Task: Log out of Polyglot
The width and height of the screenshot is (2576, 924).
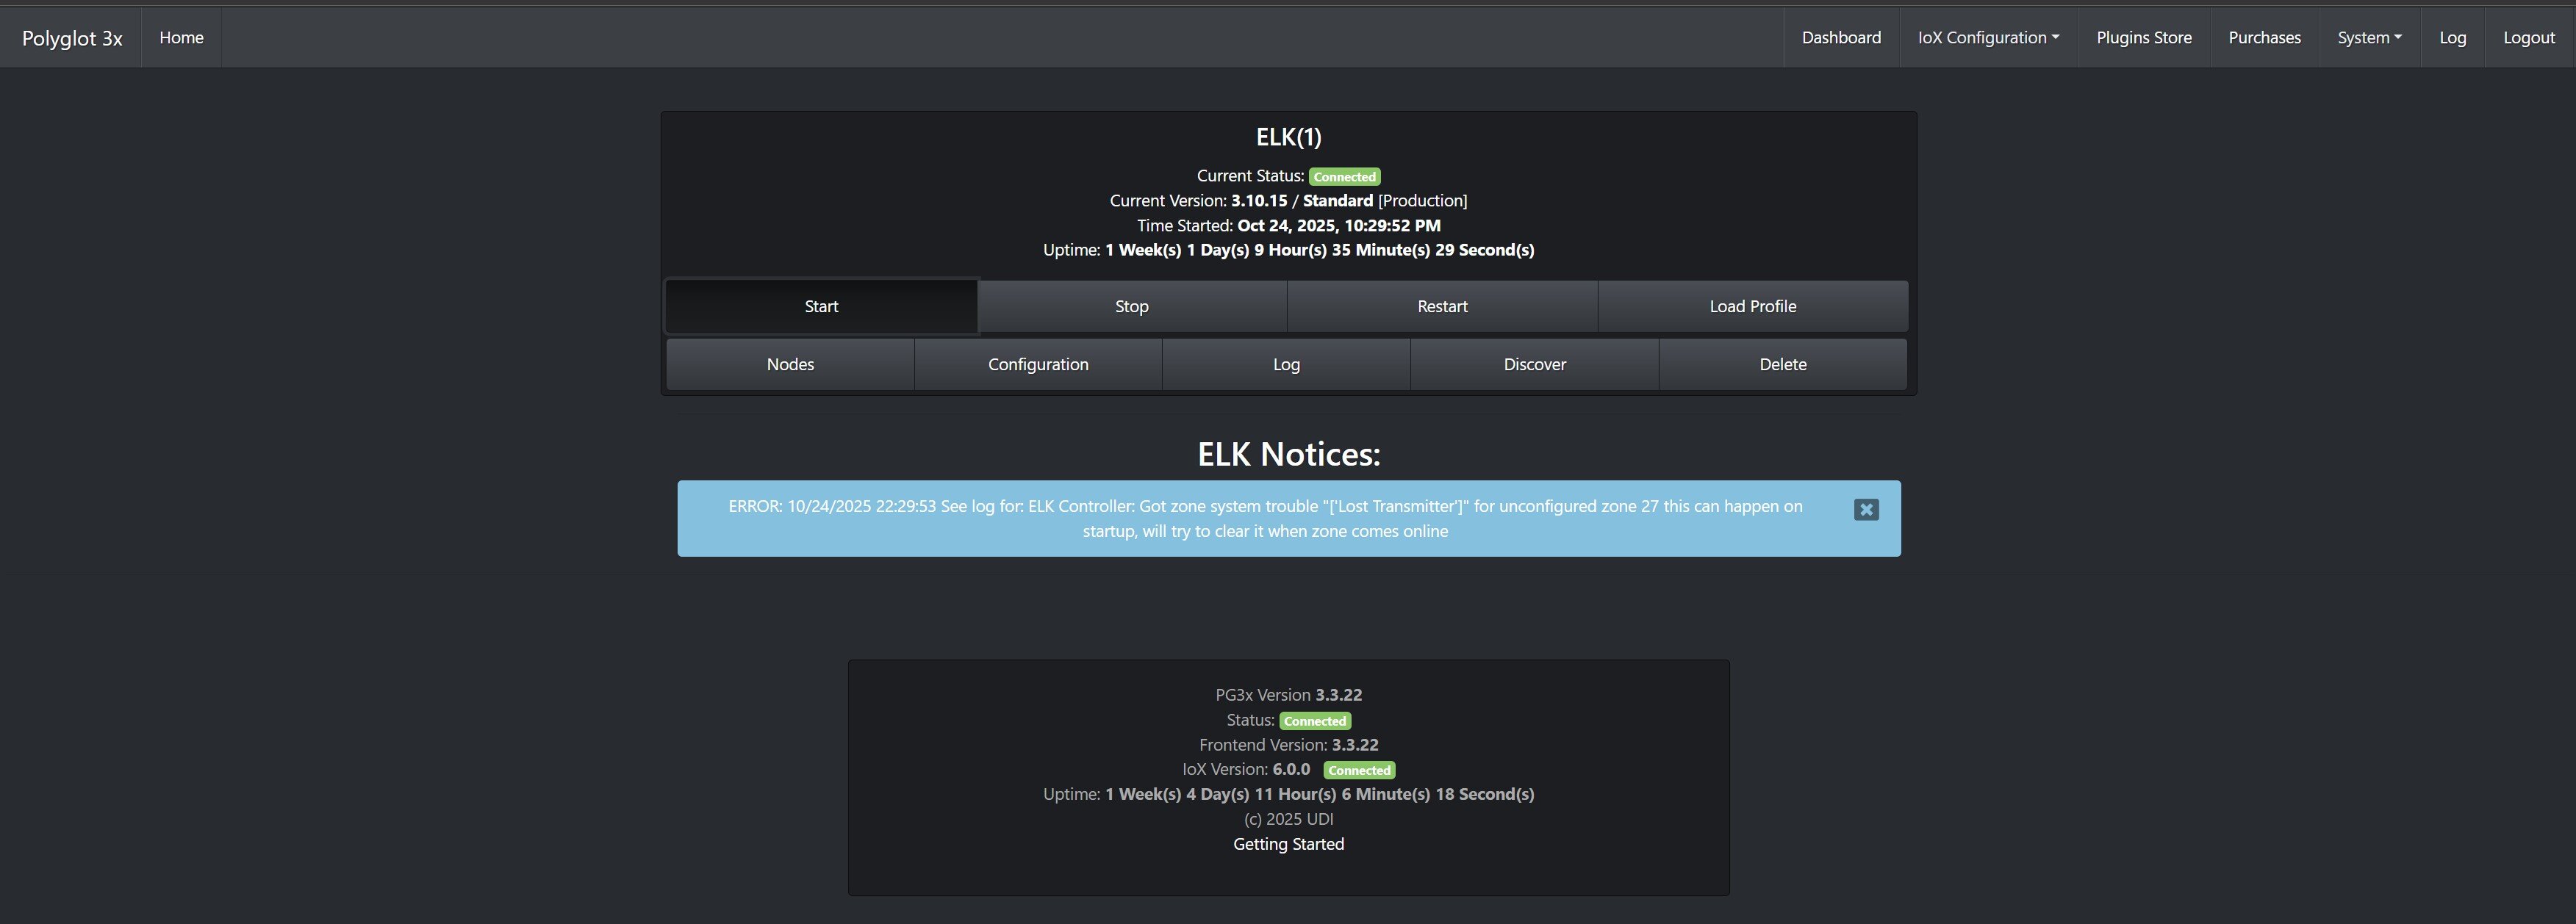Action: (2529, 38)
